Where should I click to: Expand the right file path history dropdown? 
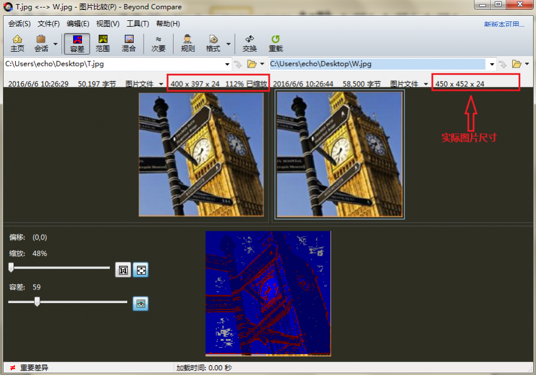tap(492, 65)
